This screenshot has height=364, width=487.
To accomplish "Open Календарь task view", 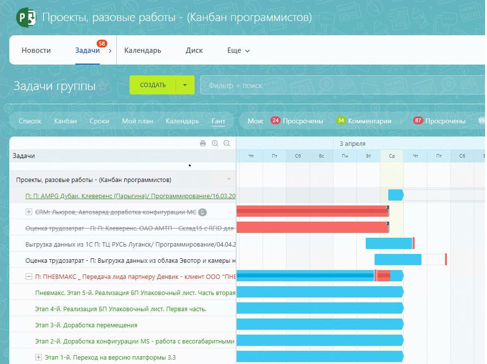I will click(x=182, y=121).
